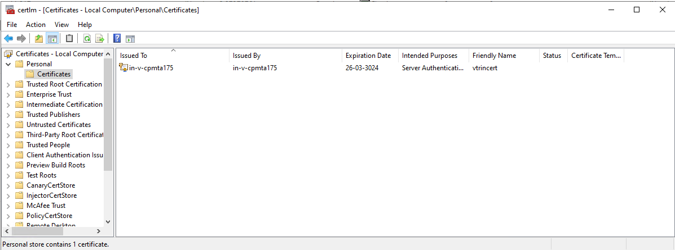Click the vtrincert friendly name cell
This screenshot has height=250, width=675.
coord(485,68)
